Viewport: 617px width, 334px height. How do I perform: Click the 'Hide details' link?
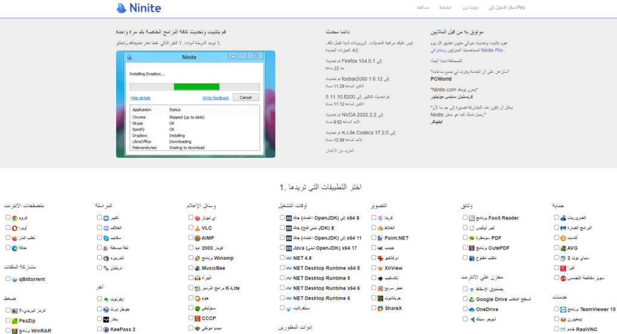(x=140, y=97)
